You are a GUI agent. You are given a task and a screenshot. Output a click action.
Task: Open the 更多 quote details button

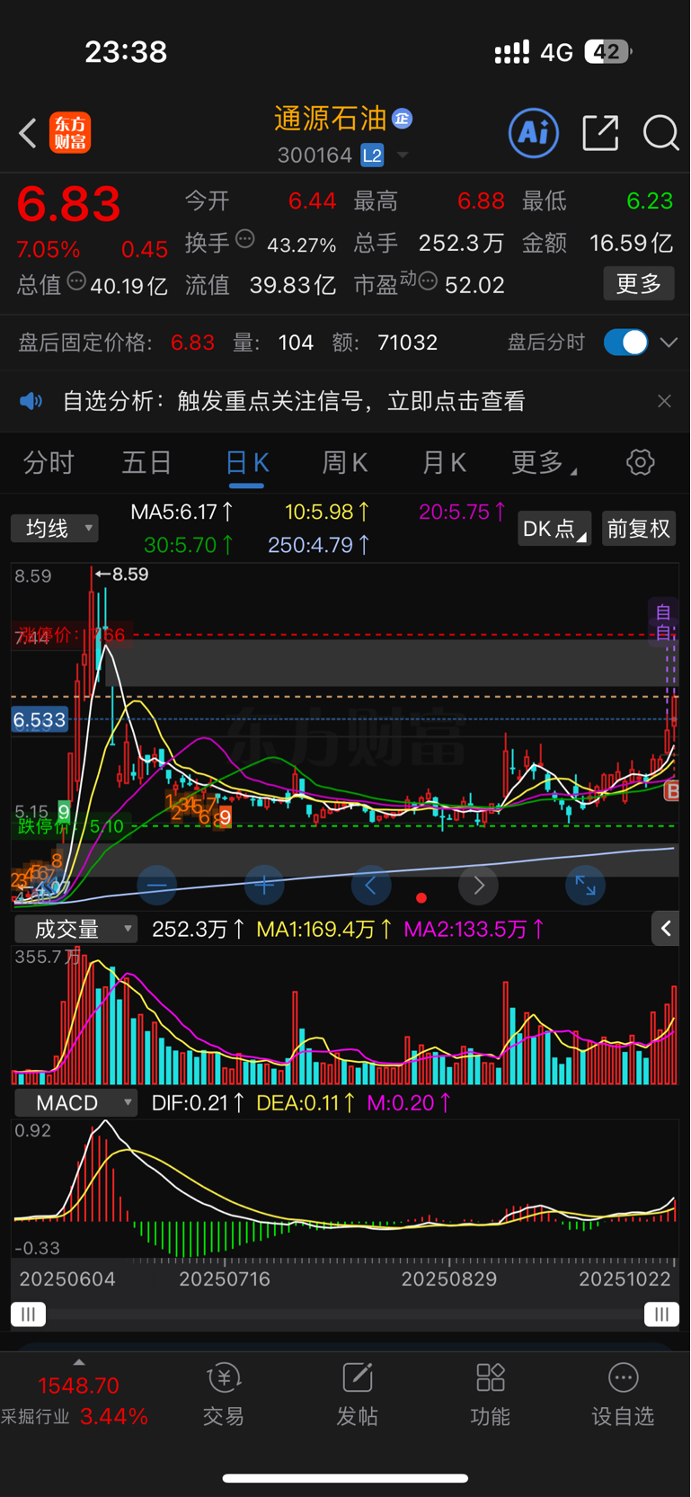(x=639, y=284)
